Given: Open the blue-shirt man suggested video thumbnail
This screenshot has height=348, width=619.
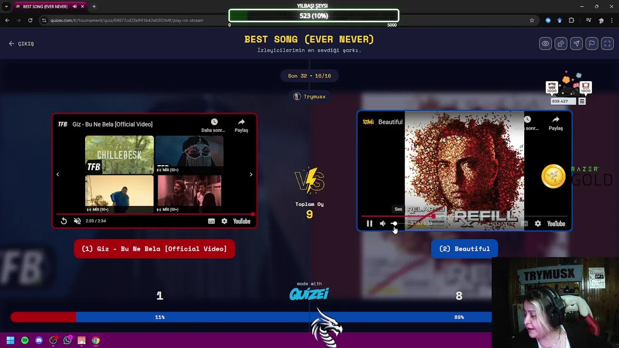Looking at the screenshot, I should pos(119,194).
